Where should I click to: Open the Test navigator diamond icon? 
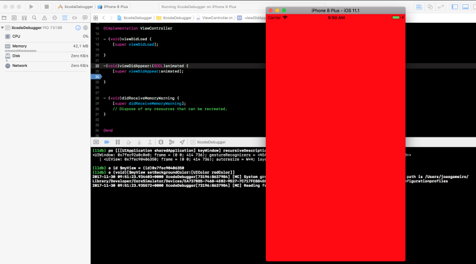click(55, 18)
